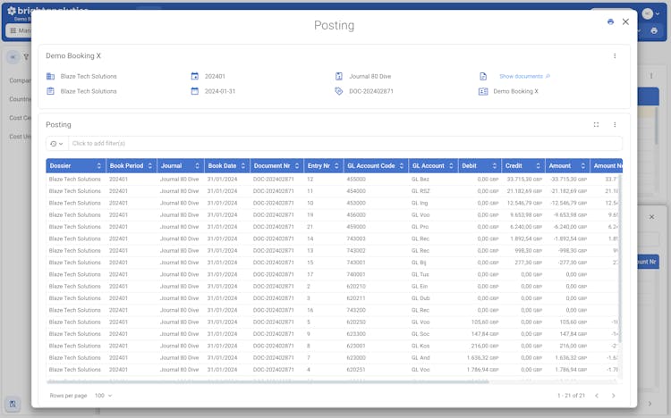Open the Rows per page dropdown
Screen dimensions: 671x418
point(102,396)
